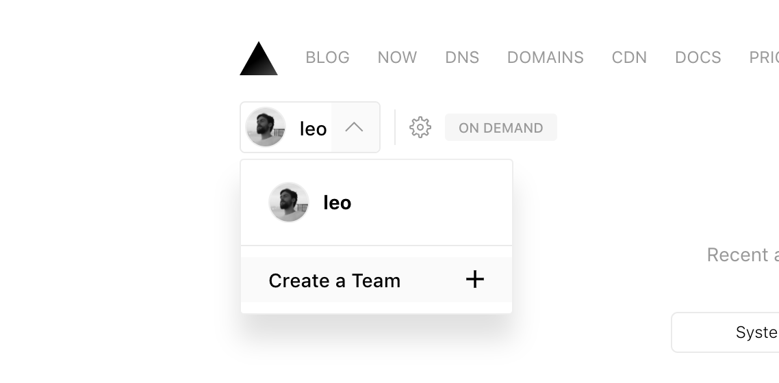Image resolution: width=779 pixels, height=383 pixels.
Task: Click the leo name in the switcher button
Action: coord(313,129)
